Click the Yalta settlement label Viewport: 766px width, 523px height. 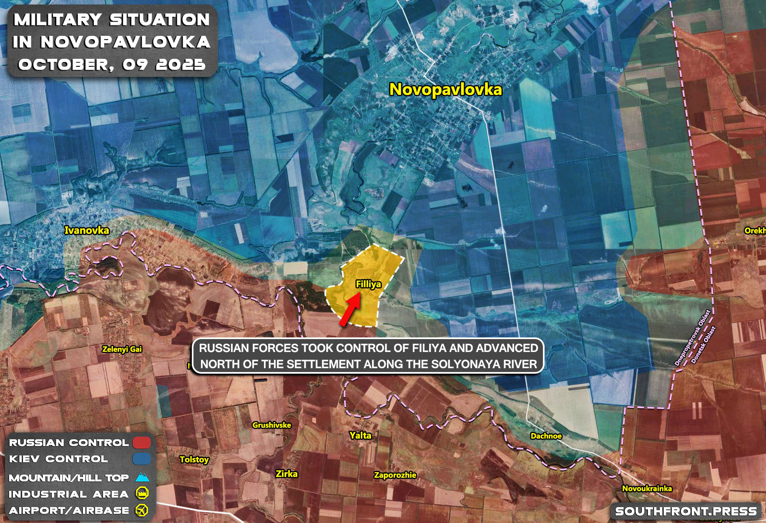(x=360, y=435)
